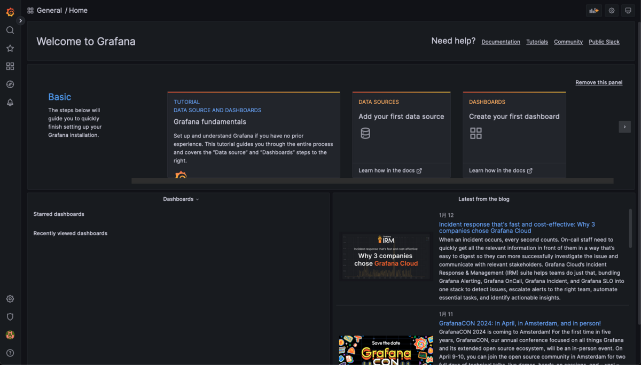Open Configuration gear icon in the sidebar

point(10,299)
